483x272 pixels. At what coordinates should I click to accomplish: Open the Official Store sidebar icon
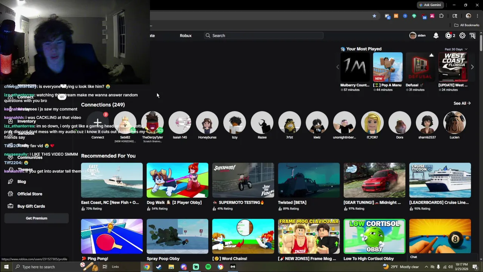[x=10, y=194]
